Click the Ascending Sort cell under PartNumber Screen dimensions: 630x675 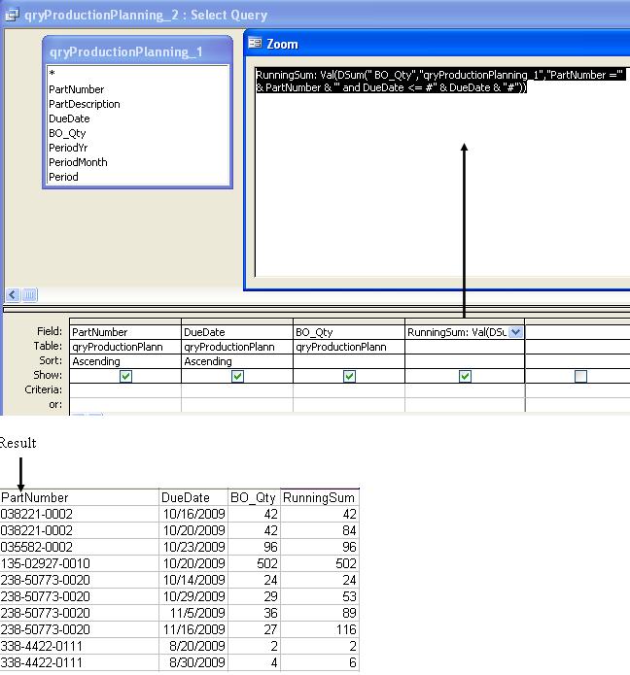tap(125, 361)
